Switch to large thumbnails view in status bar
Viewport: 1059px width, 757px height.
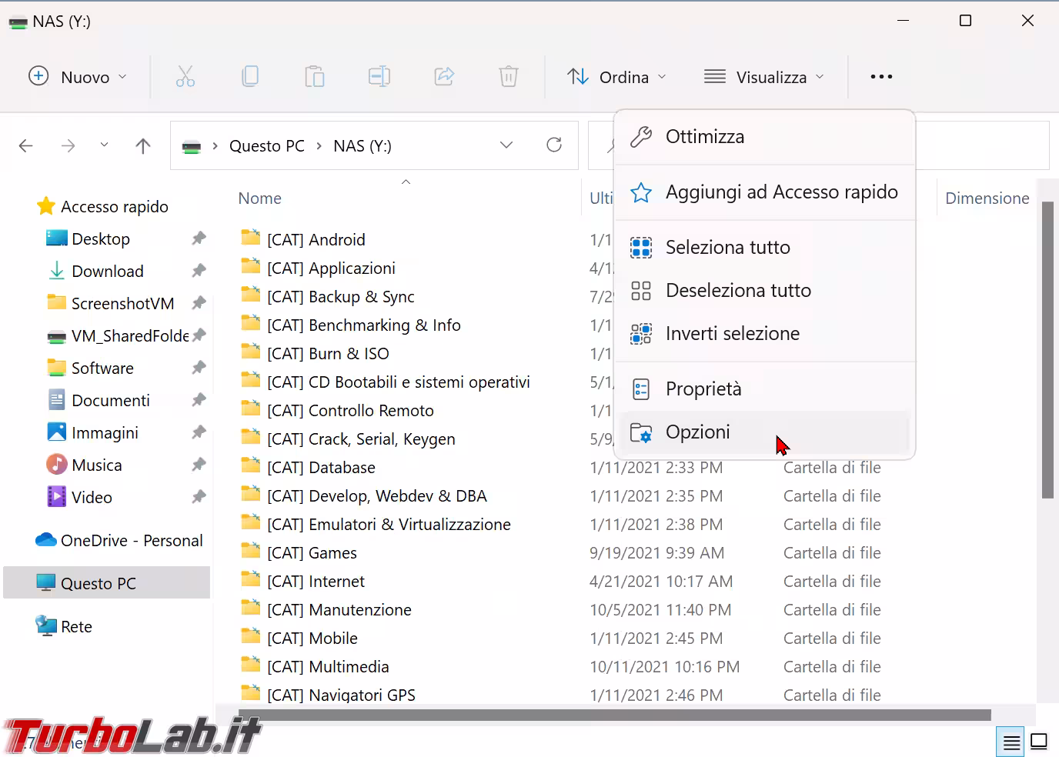pos(1039,742)
